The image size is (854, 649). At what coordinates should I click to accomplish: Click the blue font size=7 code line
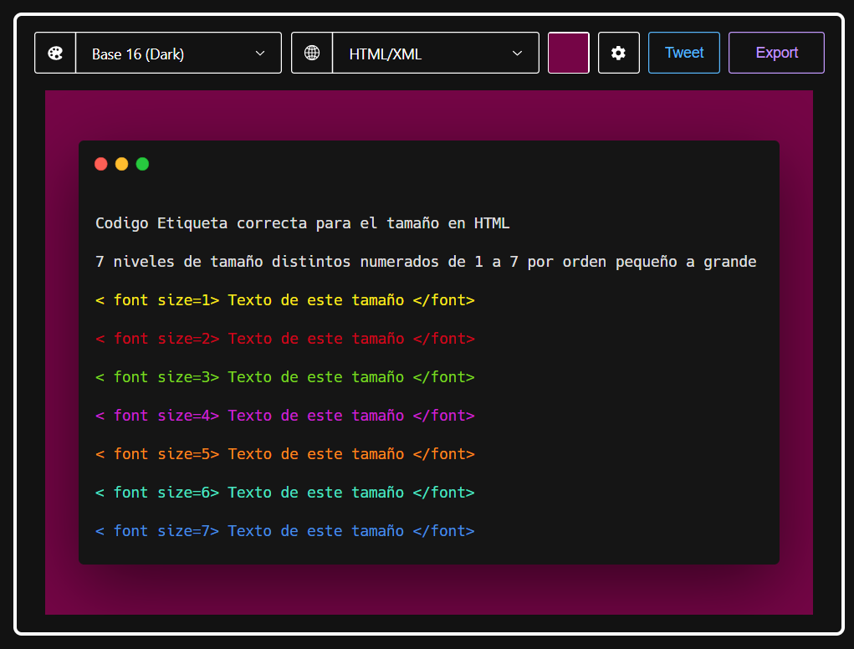coord(284,531)
